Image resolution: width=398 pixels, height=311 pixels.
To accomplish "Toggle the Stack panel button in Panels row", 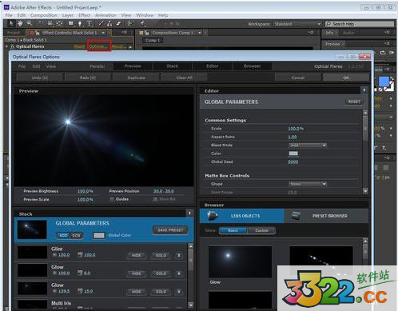I will pos(173,66).
